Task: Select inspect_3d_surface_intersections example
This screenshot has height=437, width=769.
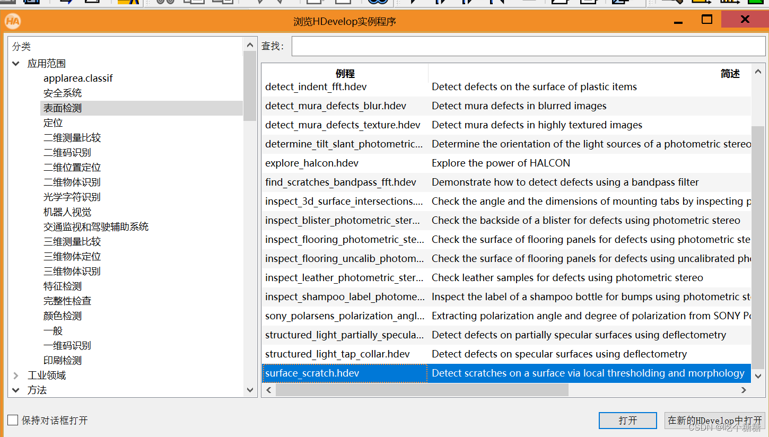Action: 344,202
